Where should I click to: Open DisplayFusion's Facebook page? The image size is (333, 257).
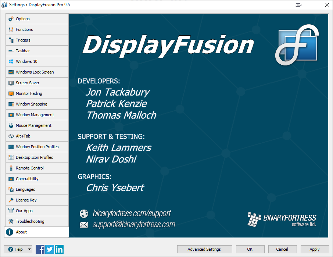click(40, 249)
